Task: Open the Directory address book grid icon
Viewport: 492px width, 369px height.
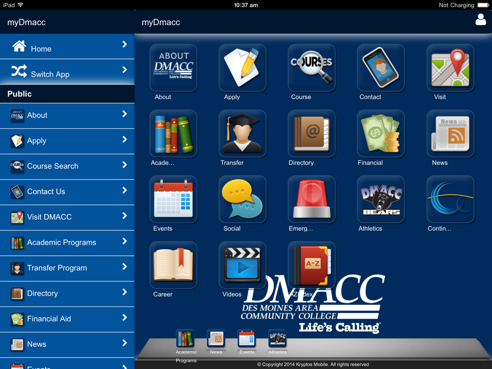Action: 311,133
